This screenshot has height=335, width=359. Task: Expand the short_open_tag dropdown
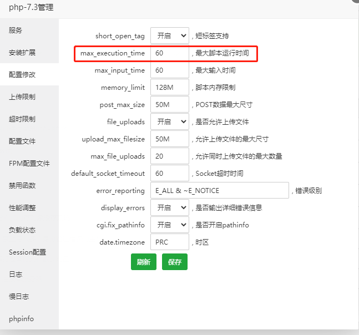point(169,36)
